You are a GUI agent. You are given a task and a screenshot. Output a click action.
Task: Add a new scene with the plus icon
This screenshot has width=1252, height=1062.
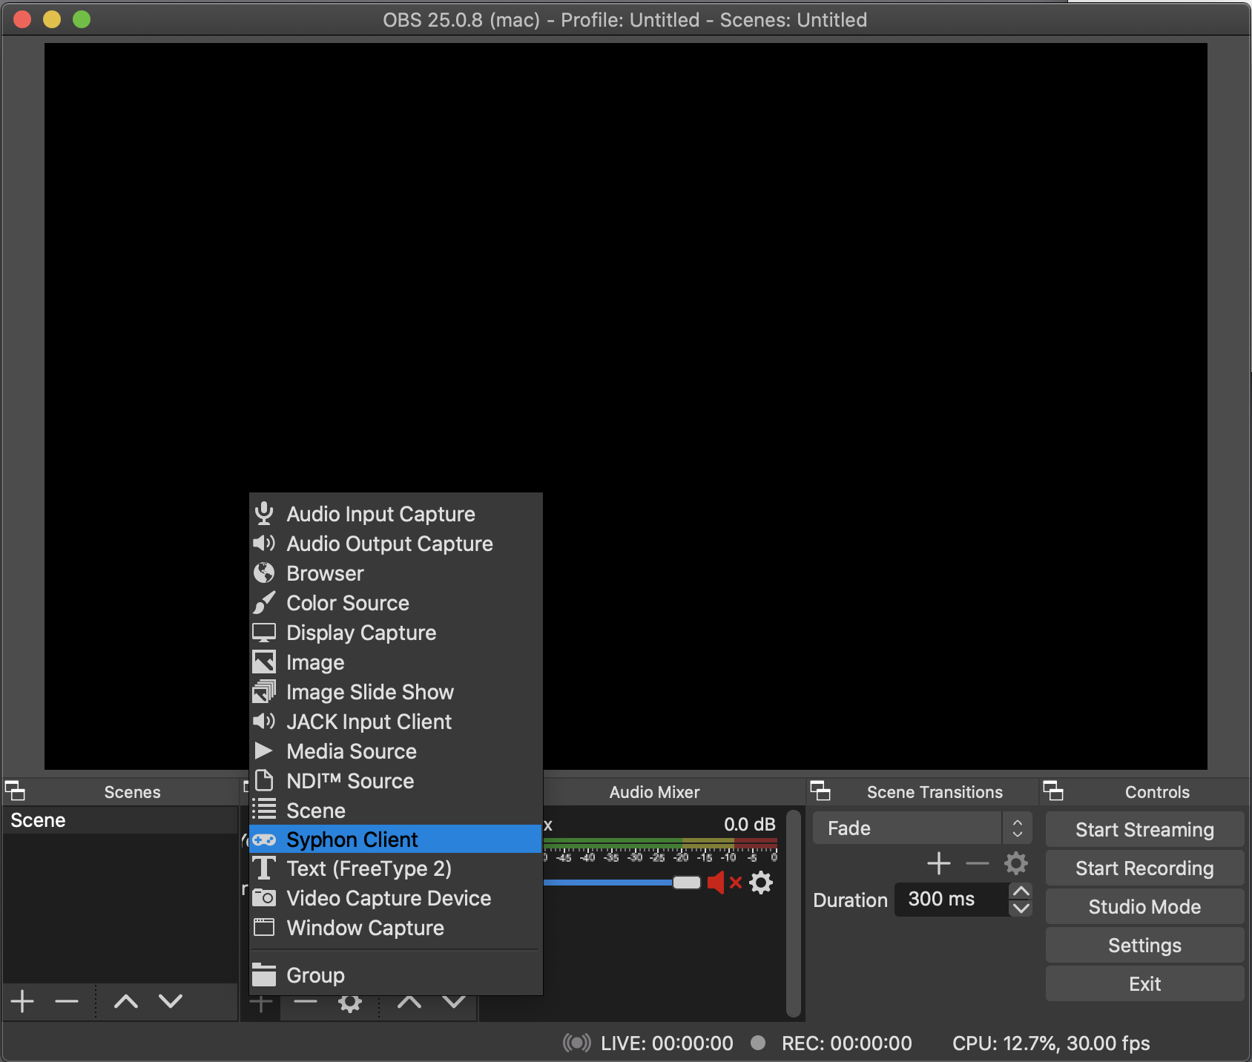coord(23,1001)
